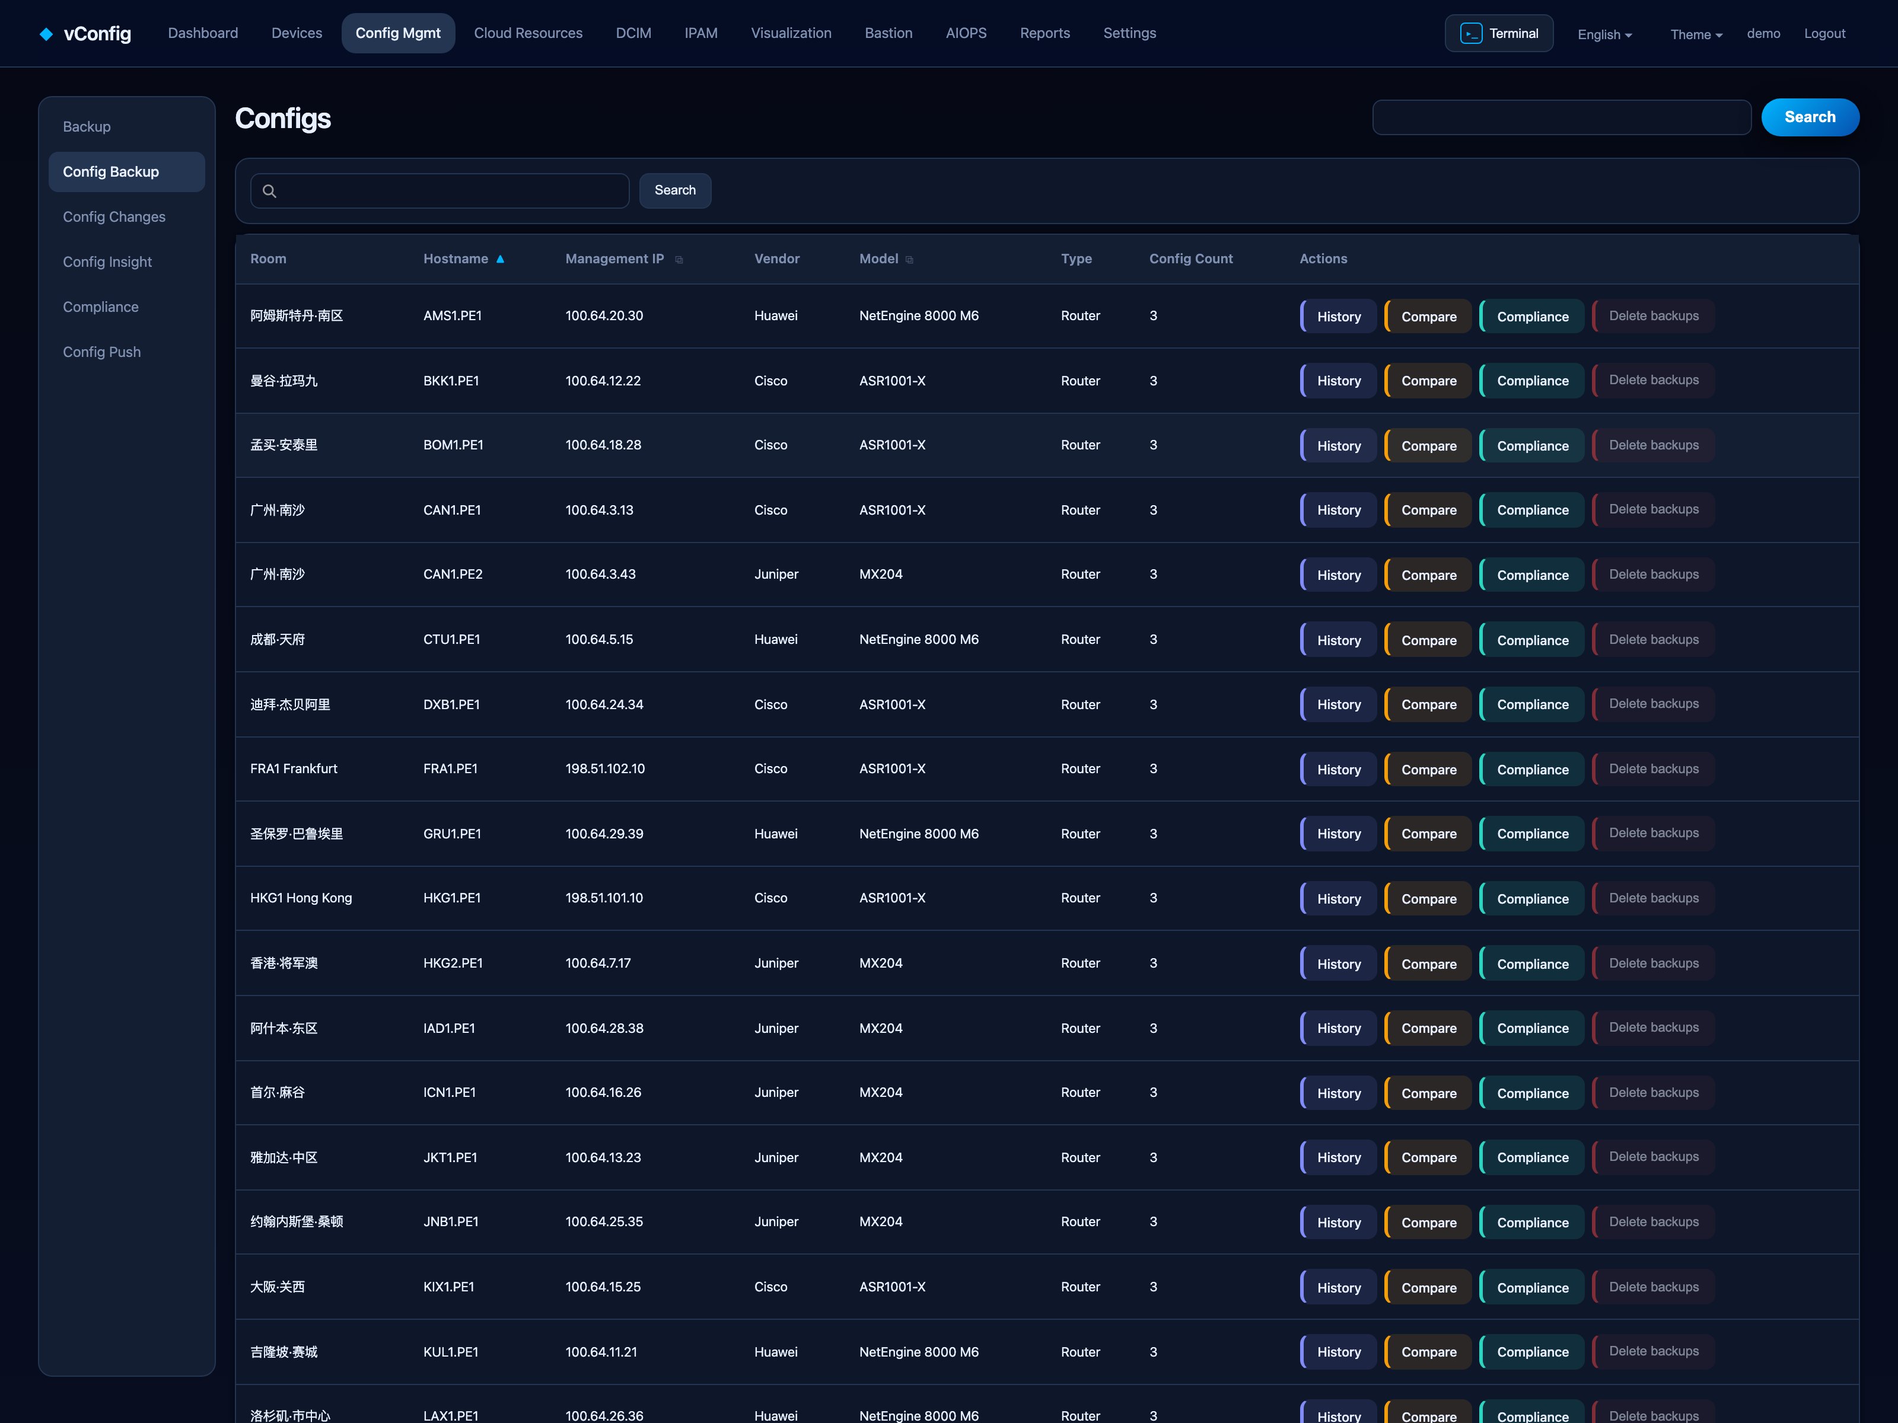The width and height of the screenshot is (1898, 1423).
Task: Click the hostname cell FRA1.PE1
Action: coord(450,770)
